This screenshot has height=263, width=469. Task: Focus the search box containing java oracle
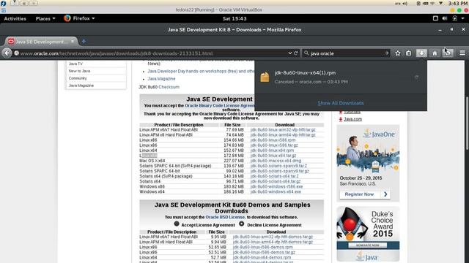(346, 53)
